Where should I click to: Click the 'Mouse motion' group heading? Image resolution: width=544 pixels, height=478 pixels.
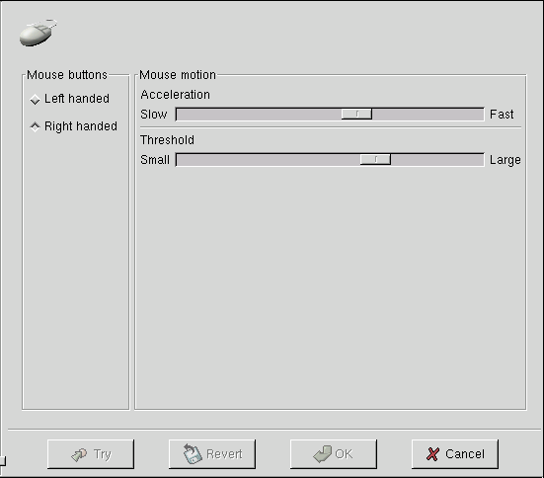pyautogui.click(x=178, y=75)
